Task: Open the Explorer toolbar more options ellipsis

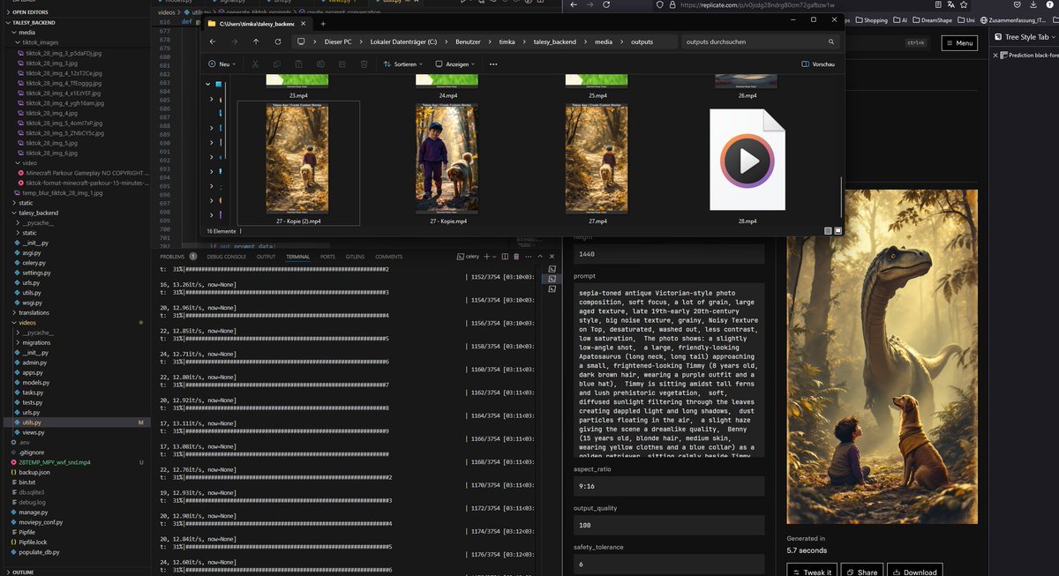Action: [x=495, y=64]
